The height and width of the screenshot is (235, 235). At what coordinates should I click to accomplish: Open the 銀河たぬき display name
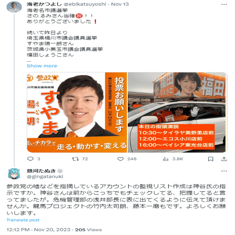(x=41, y=171)
